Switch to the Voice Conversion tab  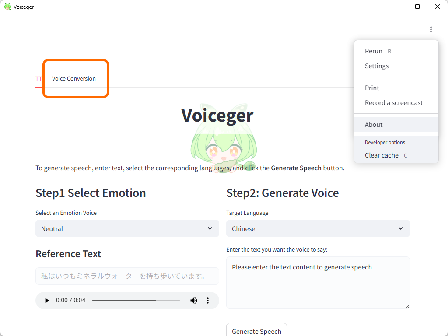pos(73,78)
